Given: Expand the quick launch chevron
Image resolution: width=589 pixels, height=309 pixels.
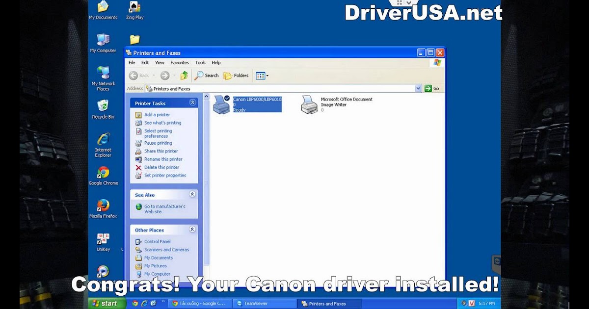Looking at the screenshot, I should point(163,302).
